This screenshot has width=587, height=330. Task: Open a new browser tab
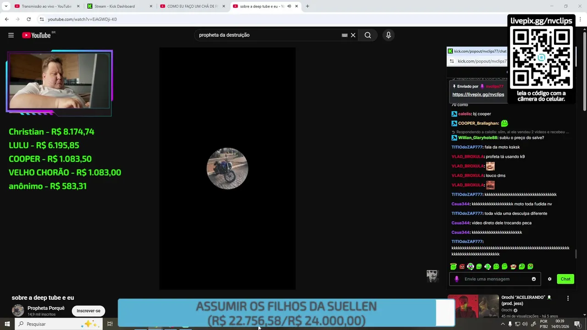[307, 6]
